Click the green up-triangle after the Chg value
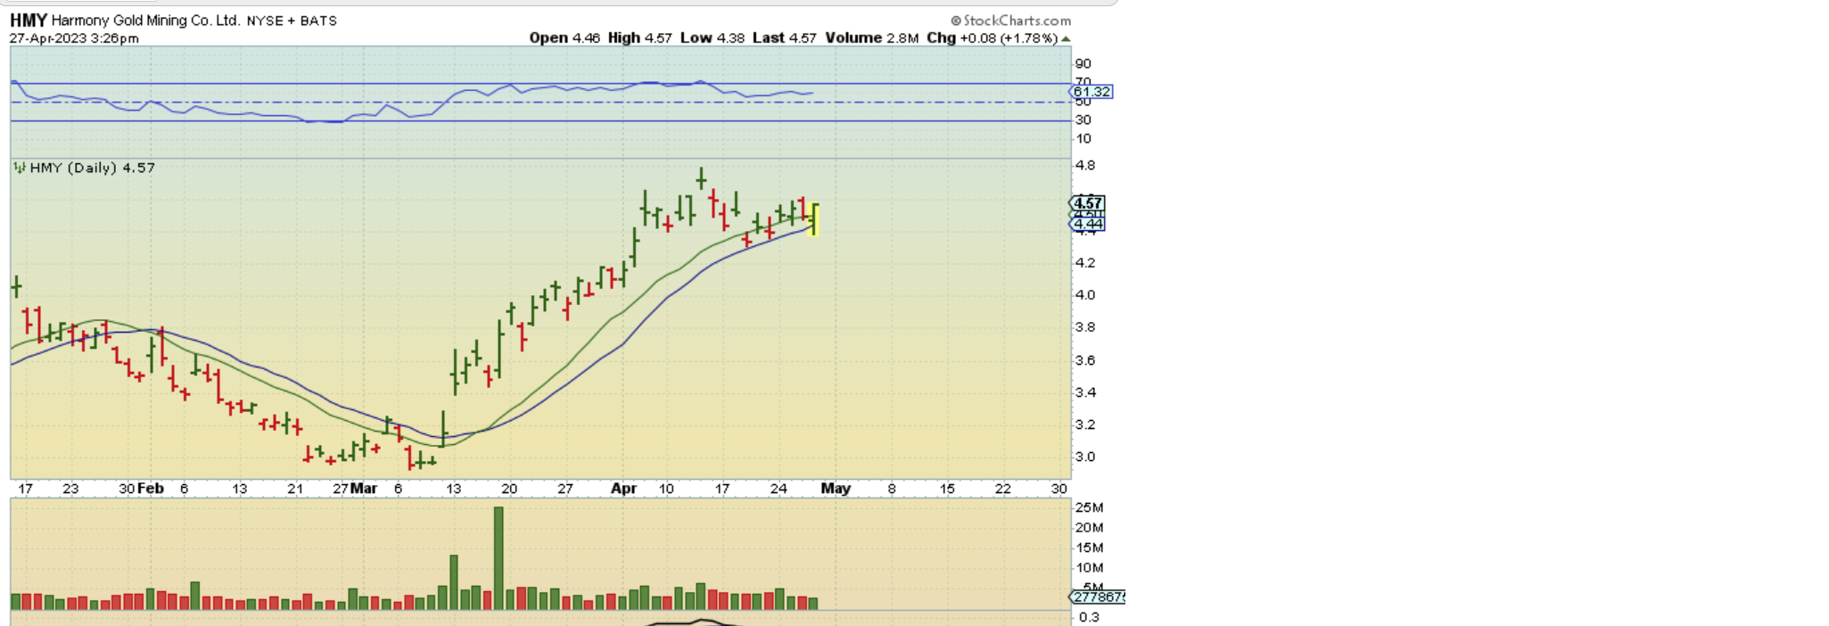Image resolution: width=1829 pixels, height=626 pixels. pos(1066,38)
